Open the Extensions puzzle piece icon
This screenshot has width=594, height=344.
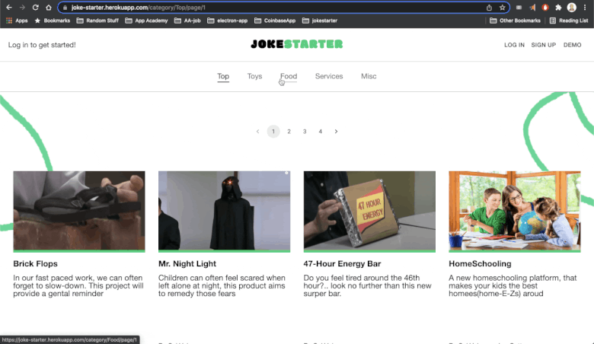(x=558, y=7)
